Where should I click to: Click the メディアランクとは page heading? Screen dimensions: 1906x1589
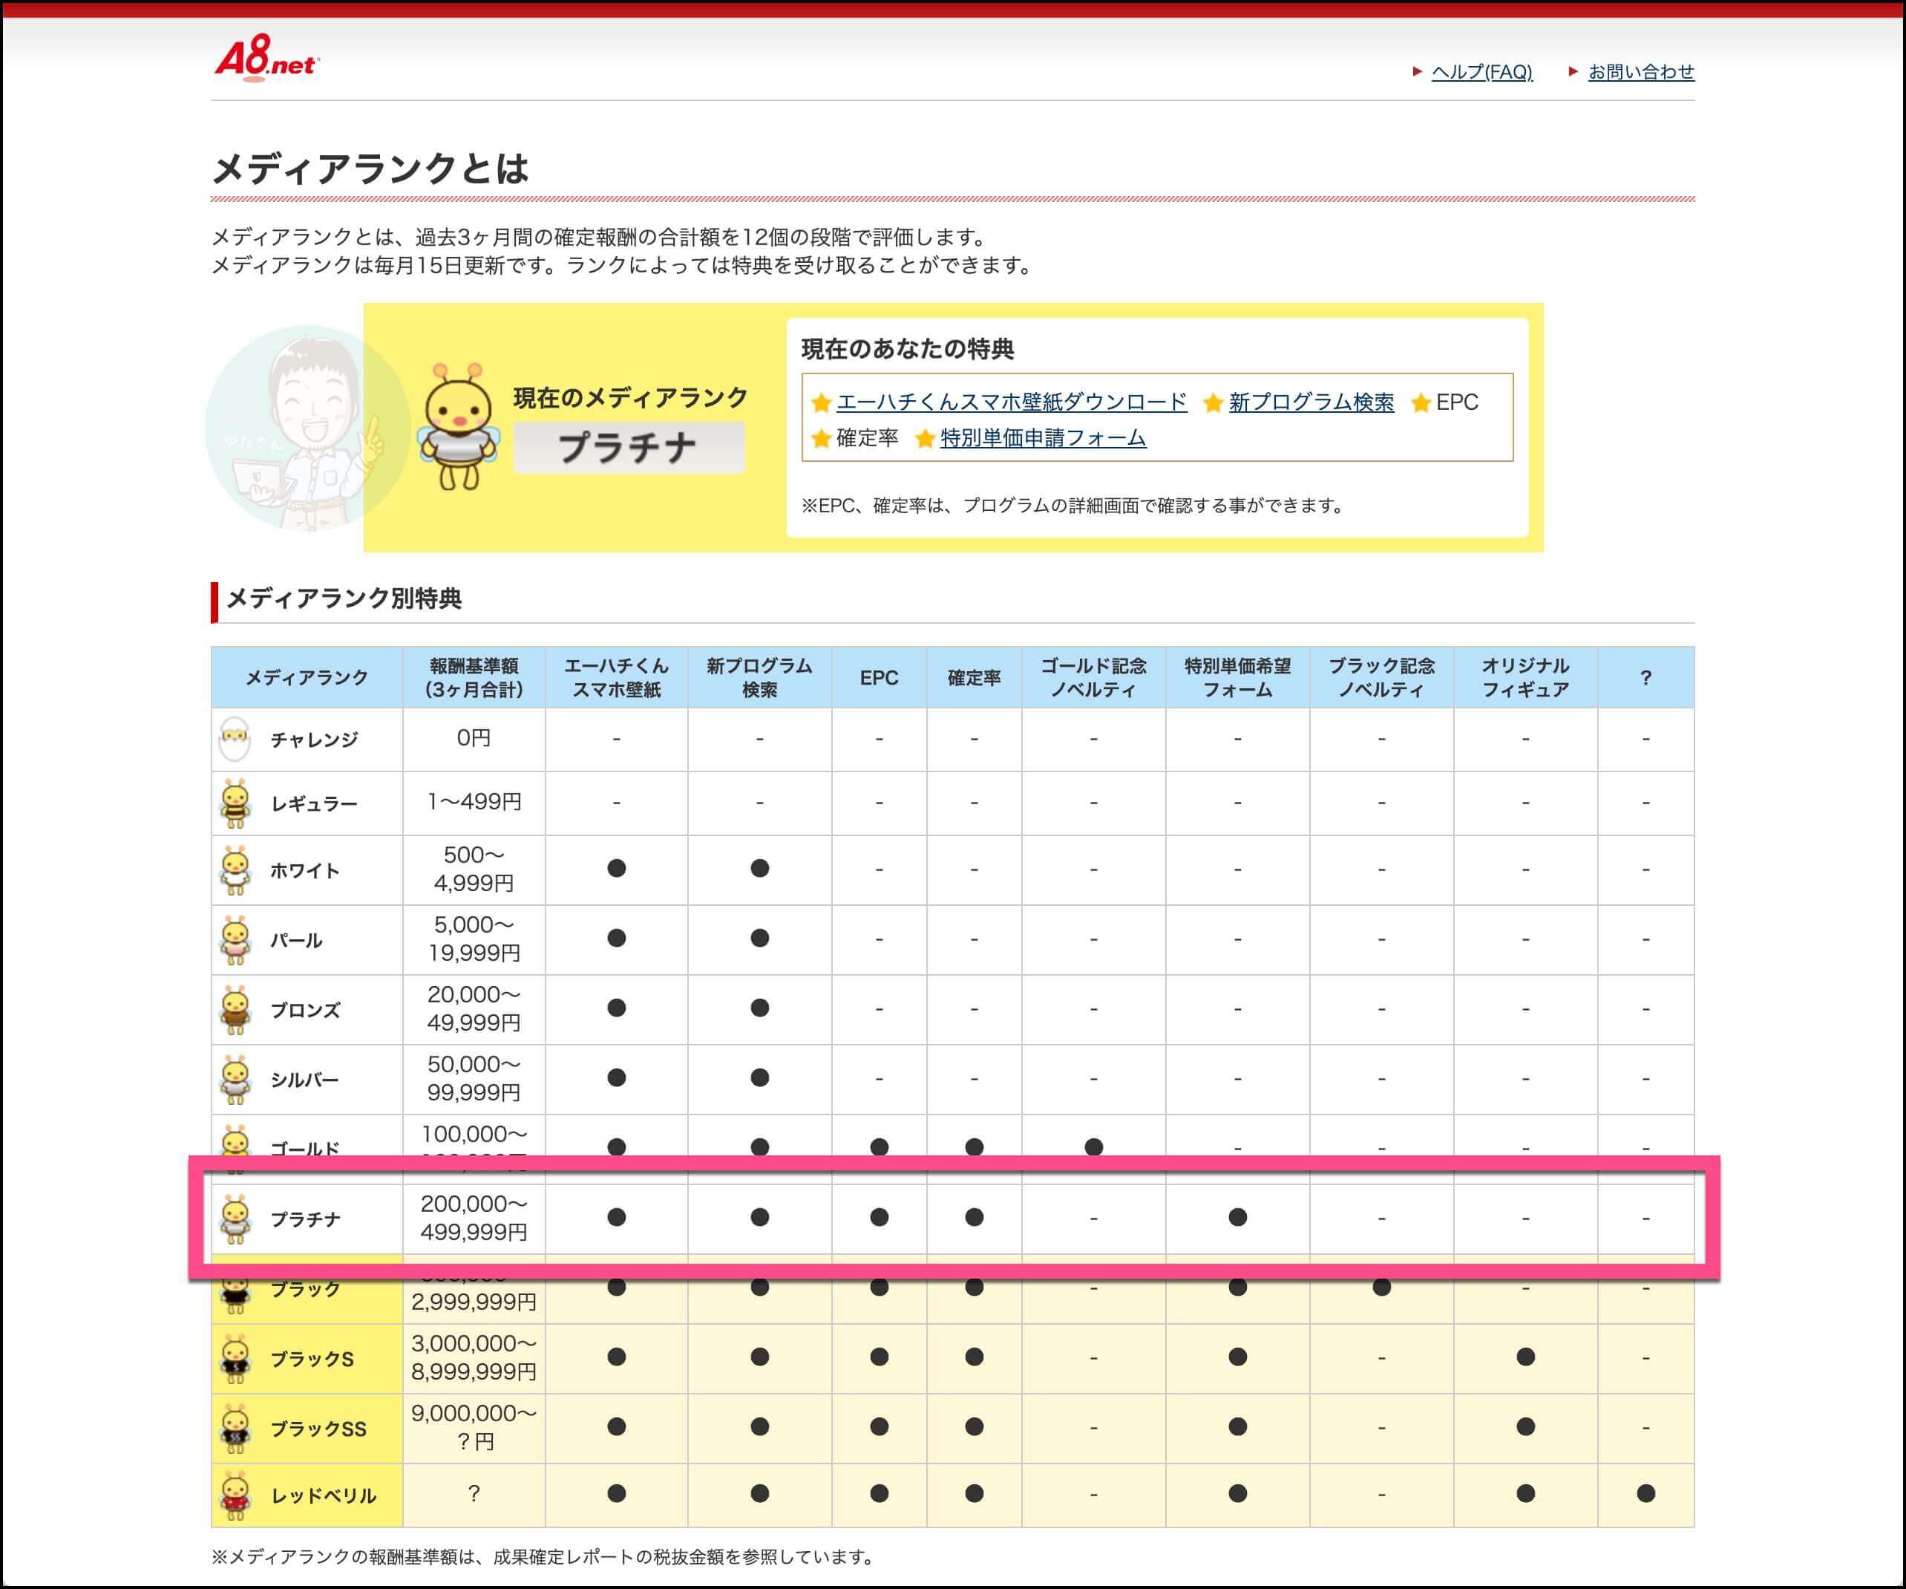pos(370,168)
